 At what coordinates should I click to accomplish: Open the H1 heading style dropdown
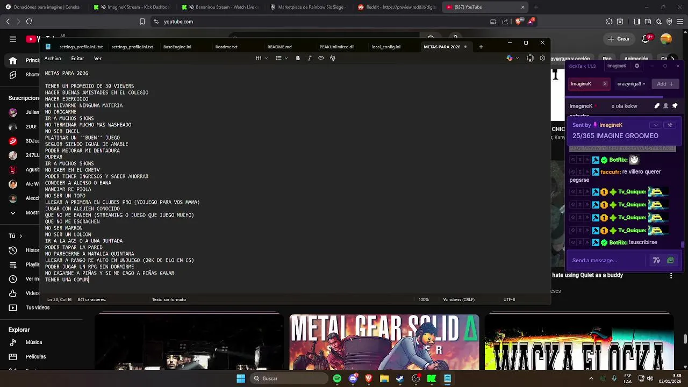[261, 58]
